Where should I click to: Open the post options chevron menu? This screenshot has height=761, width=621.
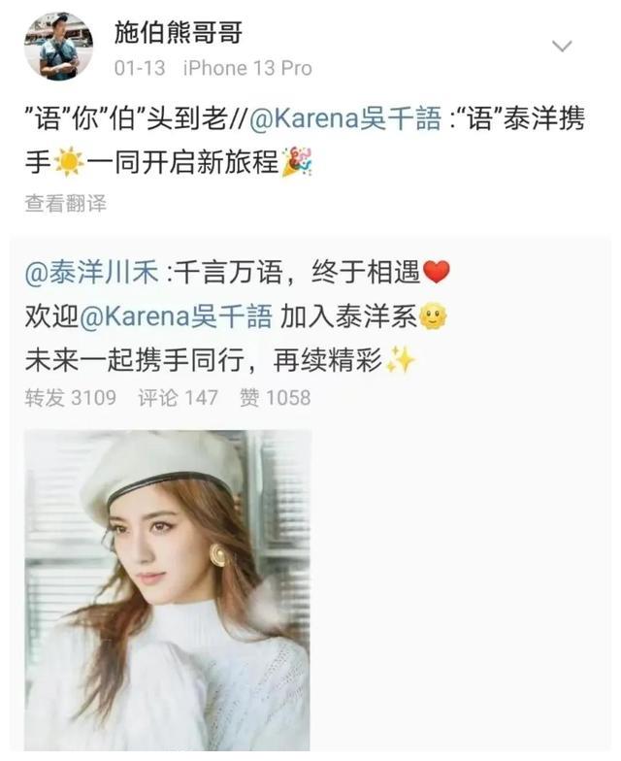563,47
